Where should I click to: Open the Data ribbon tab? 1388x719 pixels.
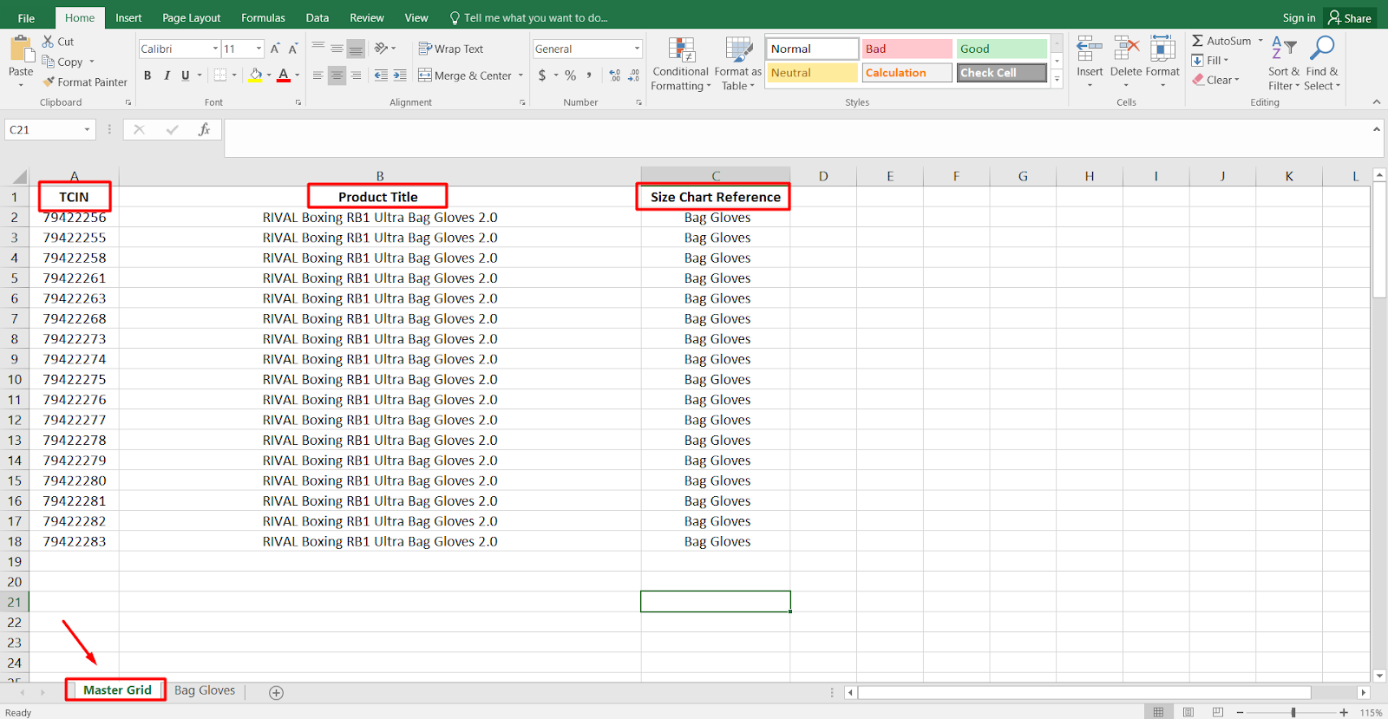tap(318, 17)
